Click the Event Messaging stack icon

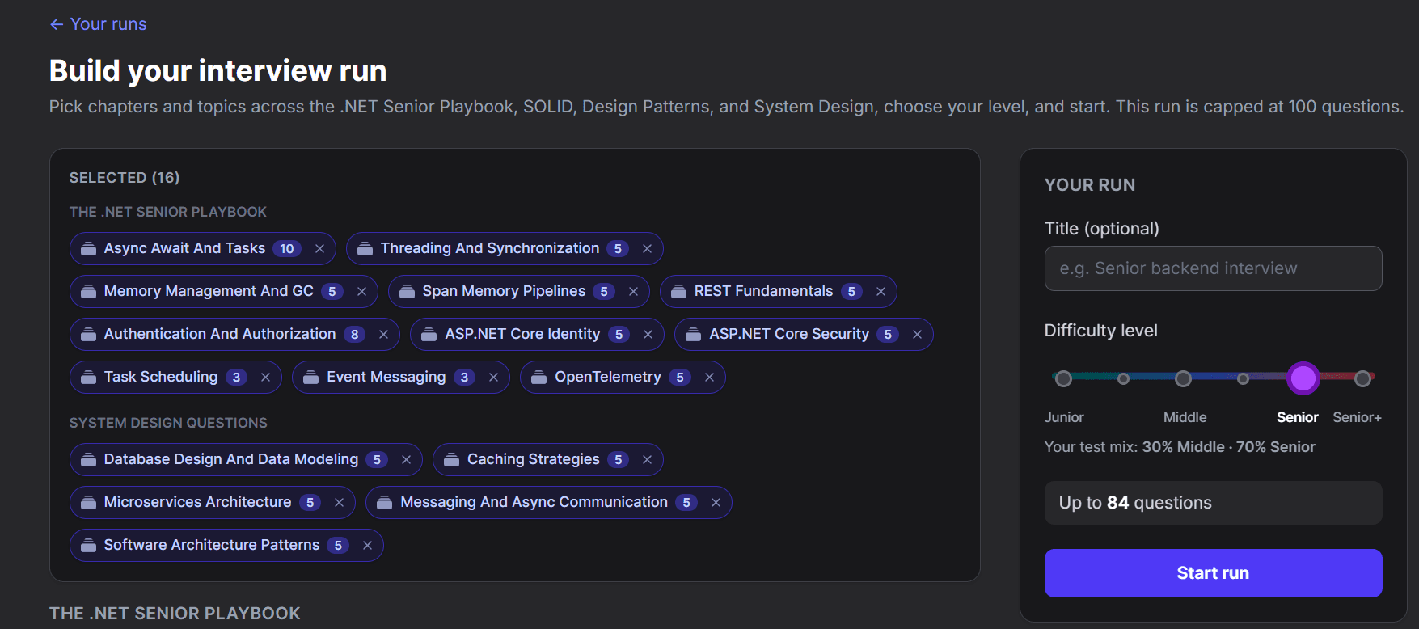pos(311,378)
